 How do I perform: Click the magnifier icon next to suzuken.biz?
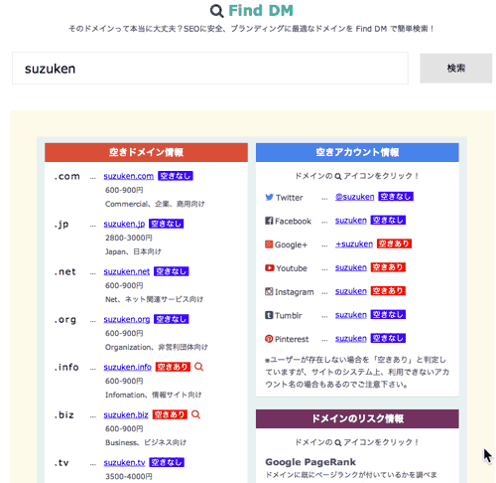tap(195, 414)
